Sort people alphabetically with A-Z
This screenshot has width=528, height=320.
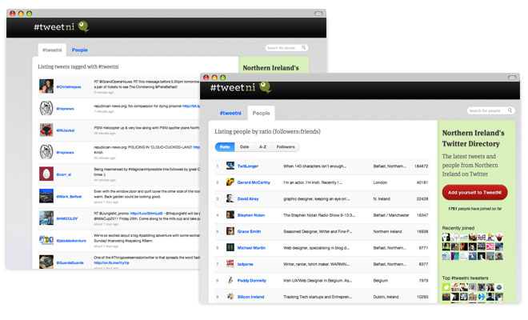pos(262,147)
